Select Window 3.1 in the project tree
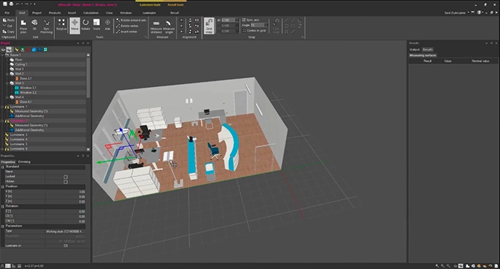Screen dimensions: 500x269 tap(28, 88)
